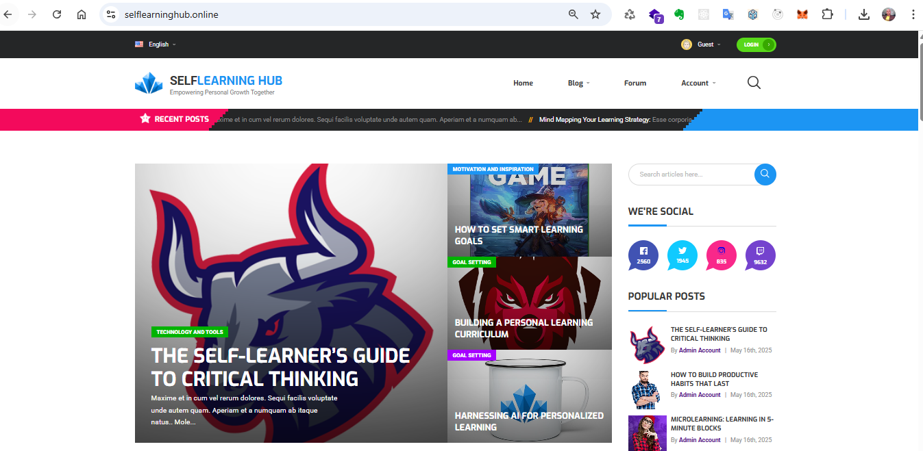This screenshot has height=451, width=923.
Task: Go to the Forum page
Action: point(635,83)
